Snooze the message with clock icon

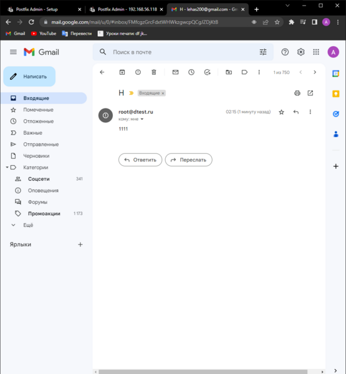[x=191, y=72]
